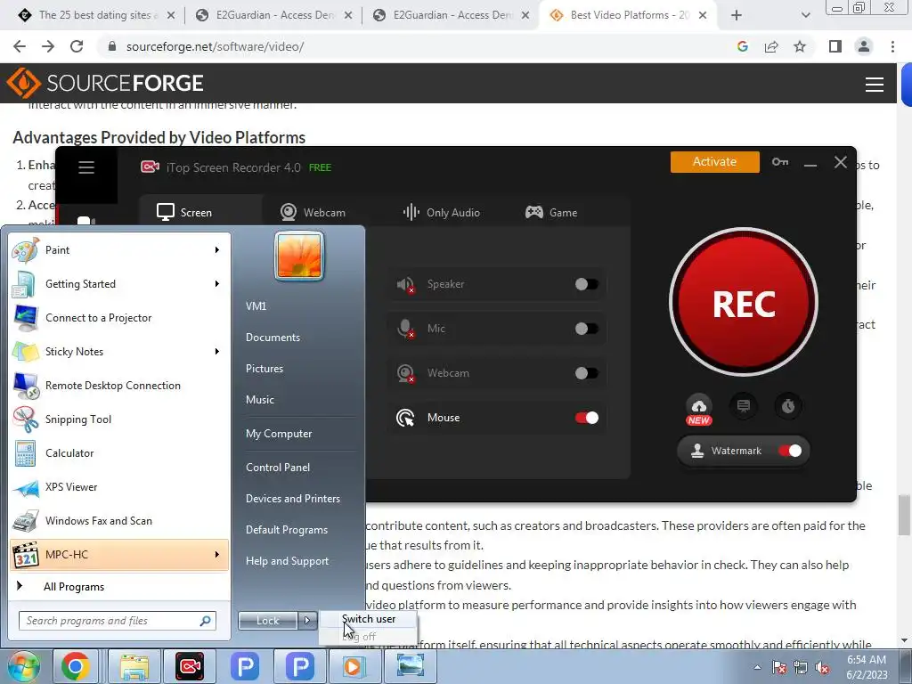Launch Calculator from Start menu
This screenshot has height=684, width=912.
(x=119, y=453)
